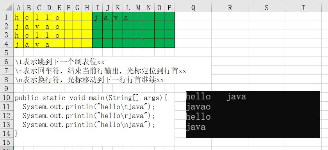Select column G header
Image resolution: width=328 pixels, height=150 pixels.
77,8
